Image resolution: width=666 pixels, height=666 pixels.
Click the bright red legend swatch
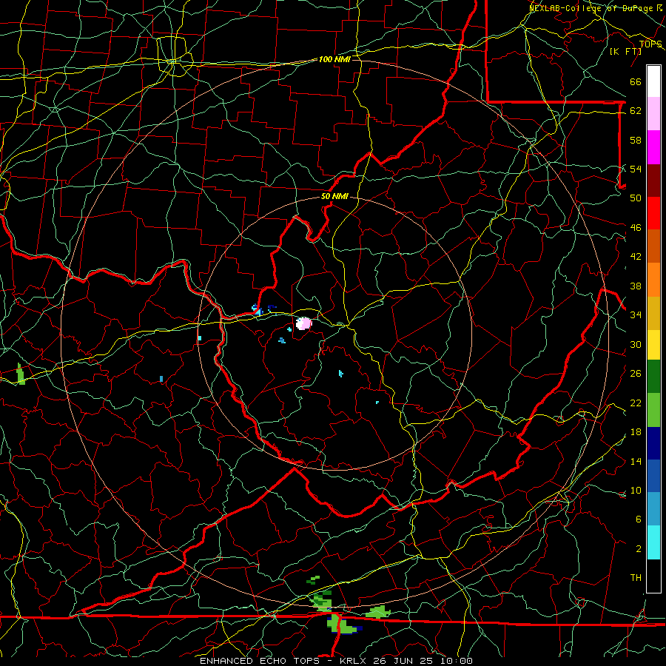point(653,213)
